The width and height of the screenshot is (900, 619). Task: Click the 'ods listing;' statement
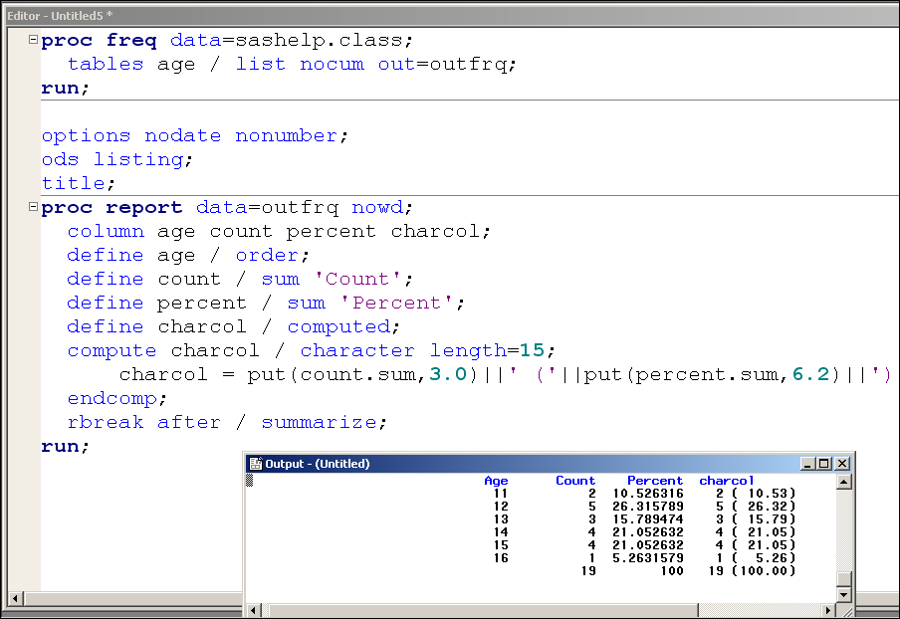coord(117,159)
